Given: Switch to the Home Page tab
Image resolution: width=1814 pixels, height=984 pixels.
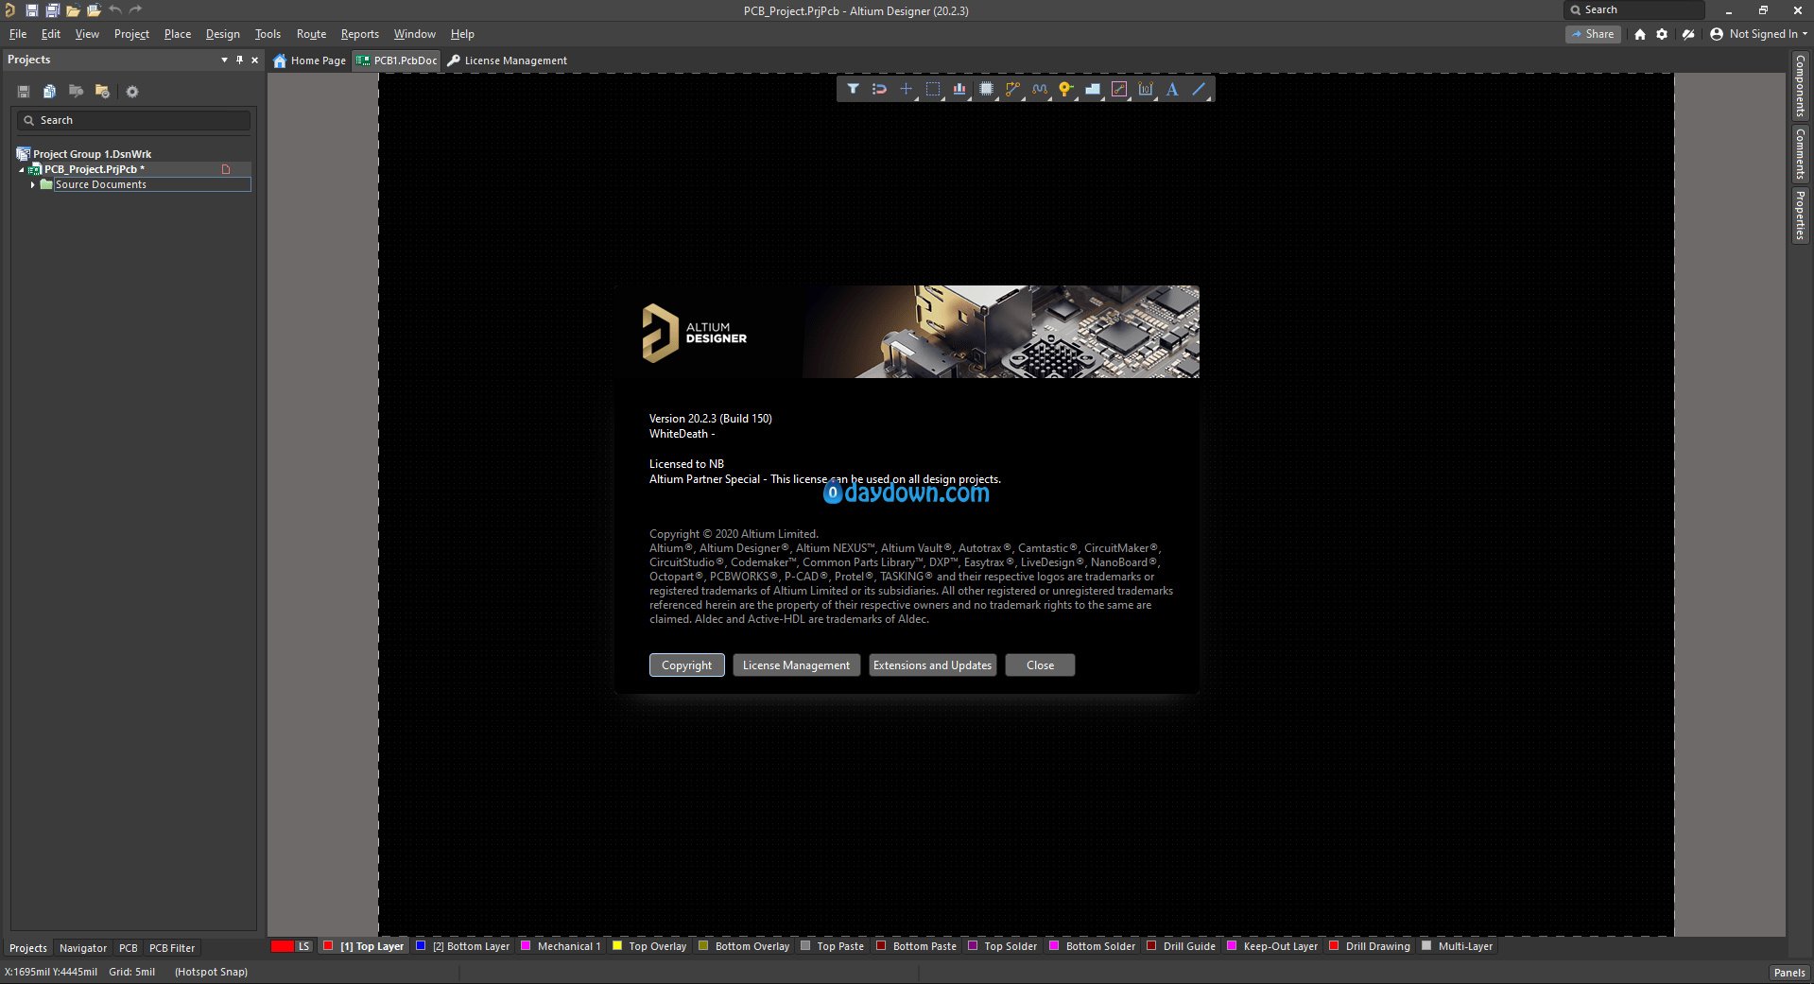Looking at the screenshot, I should click(310, 60).
